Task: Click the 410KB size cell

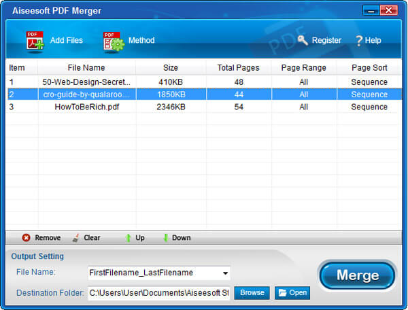Action: (x=171, y=82)
